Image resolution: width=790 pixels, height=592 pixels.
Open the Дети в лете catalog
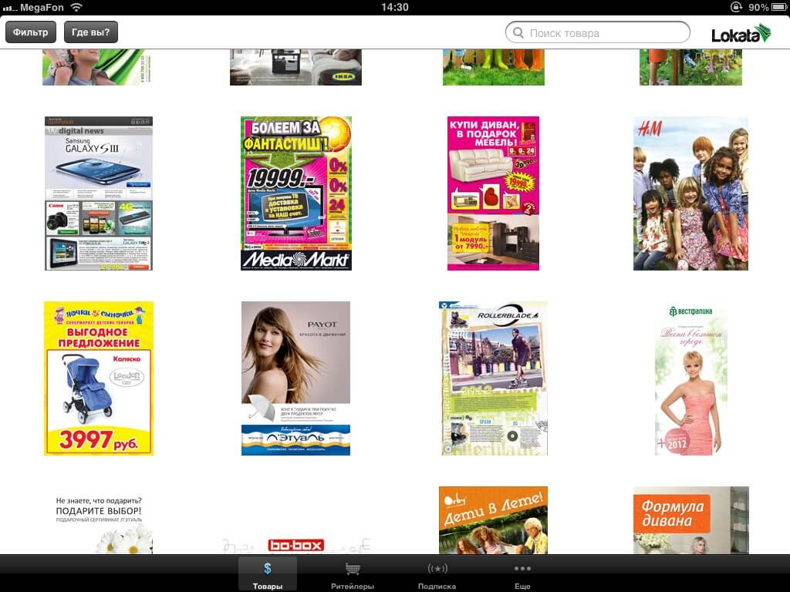click(x=493, y=520)
